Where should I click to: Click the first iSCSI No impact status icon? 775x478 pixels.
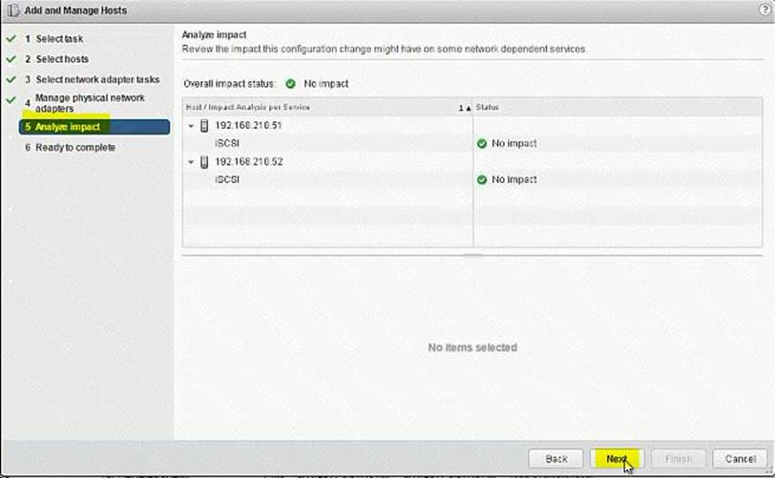pyautogui.click(x=482, y=143)
